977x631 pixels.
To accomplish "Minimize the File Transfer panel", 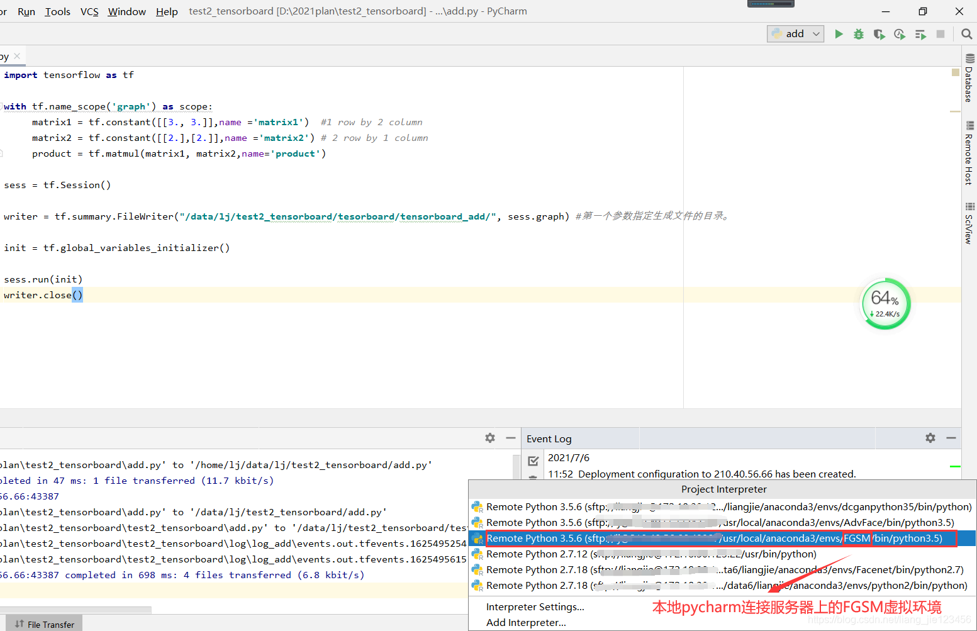I will (x=511, y=438).
